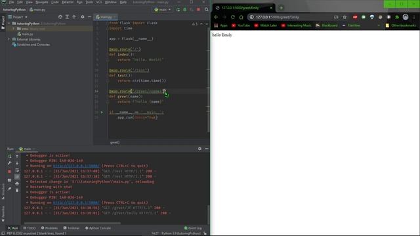Click red Stop button in top toolbar
Image resolution: width=420 pixels, height=236 pixels.
pos(198,10)
